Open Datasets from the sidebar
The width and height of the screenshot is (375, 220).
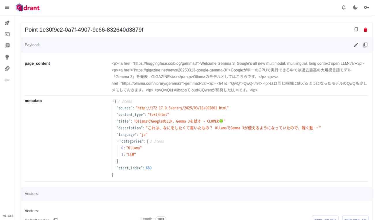(x=7, y=69)
